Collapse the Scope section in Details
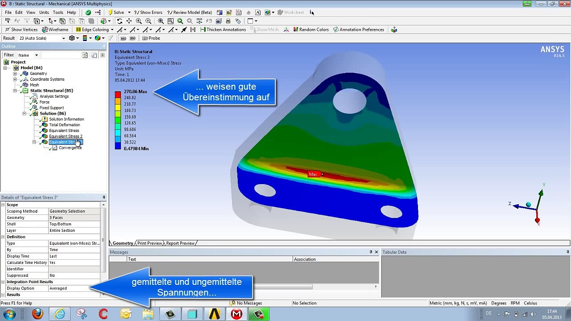The width and height of the screenshot is (571, 321). tap(3, 205)
